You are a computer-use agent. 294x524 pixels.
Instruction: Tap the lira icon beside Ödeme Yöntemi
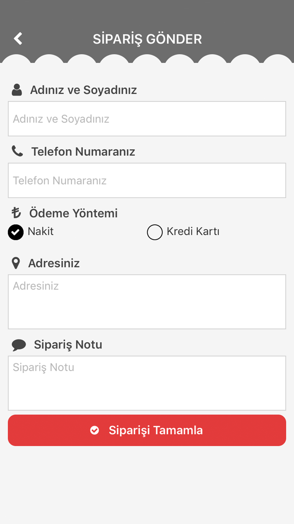coord(16,213)
